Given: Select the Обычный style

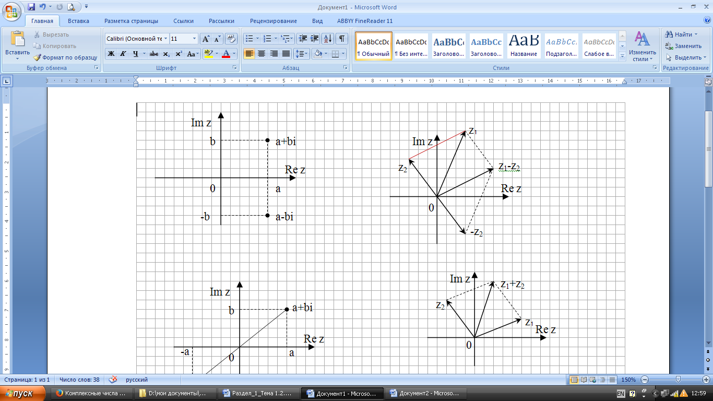Looking at the screenshot, I should tap(374, 46).
